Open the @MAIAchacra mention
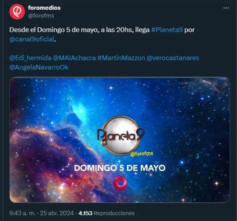Screen dimensions: 237x221 [74, 58]
